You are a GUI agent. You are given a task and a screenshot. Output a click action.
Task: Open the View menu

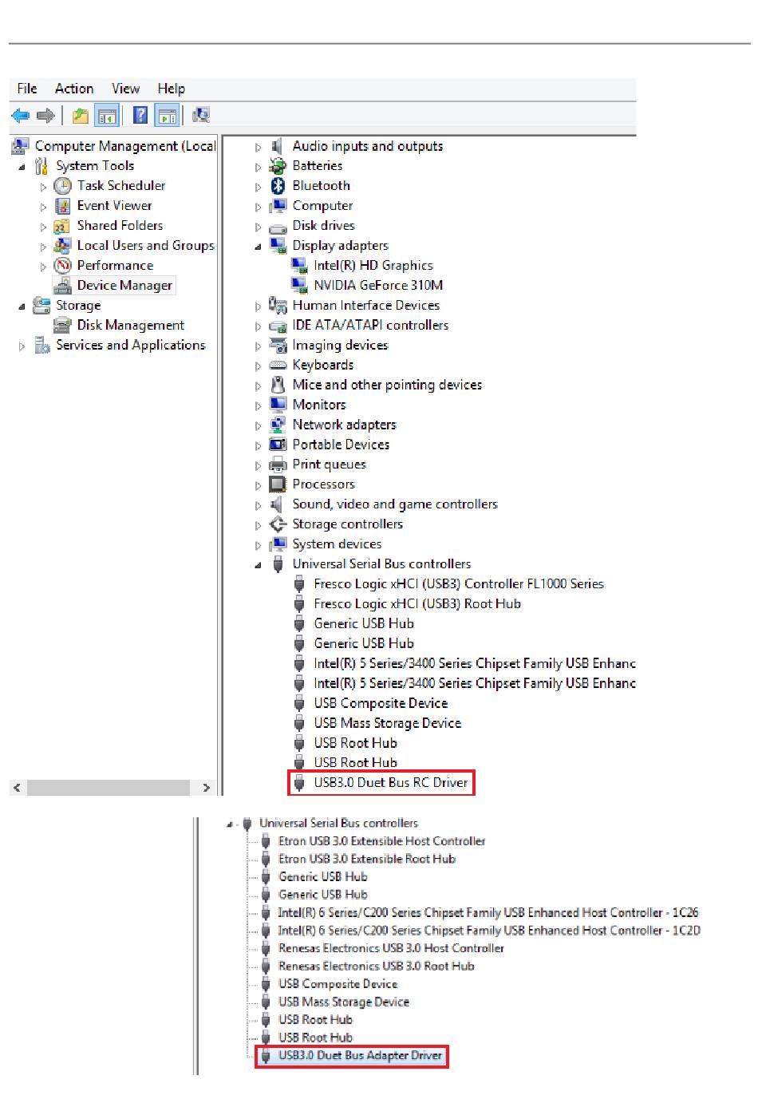click(125, 89)
